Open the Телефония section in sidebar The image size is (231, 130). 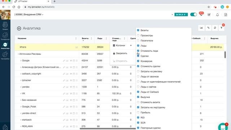click(x=5, y=36)
